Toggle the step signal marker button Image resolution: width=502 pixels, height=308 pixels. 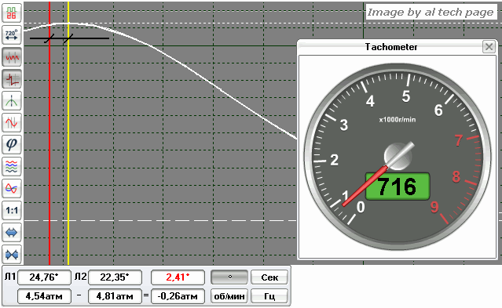coord(12,79)
